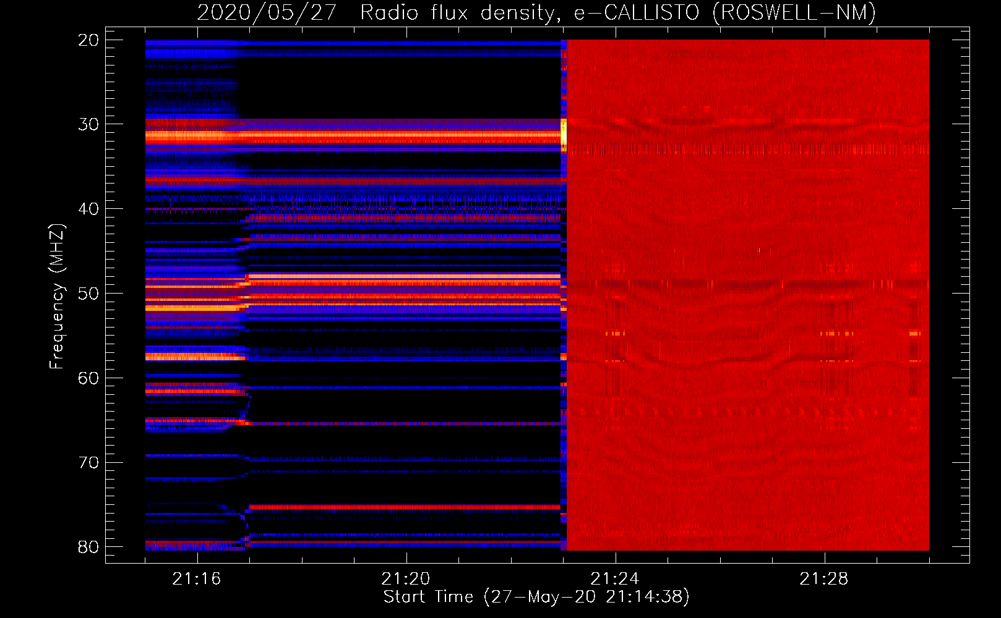Click the 21:16 time tick label
1001x618 pixels.
tap(196, 579)
